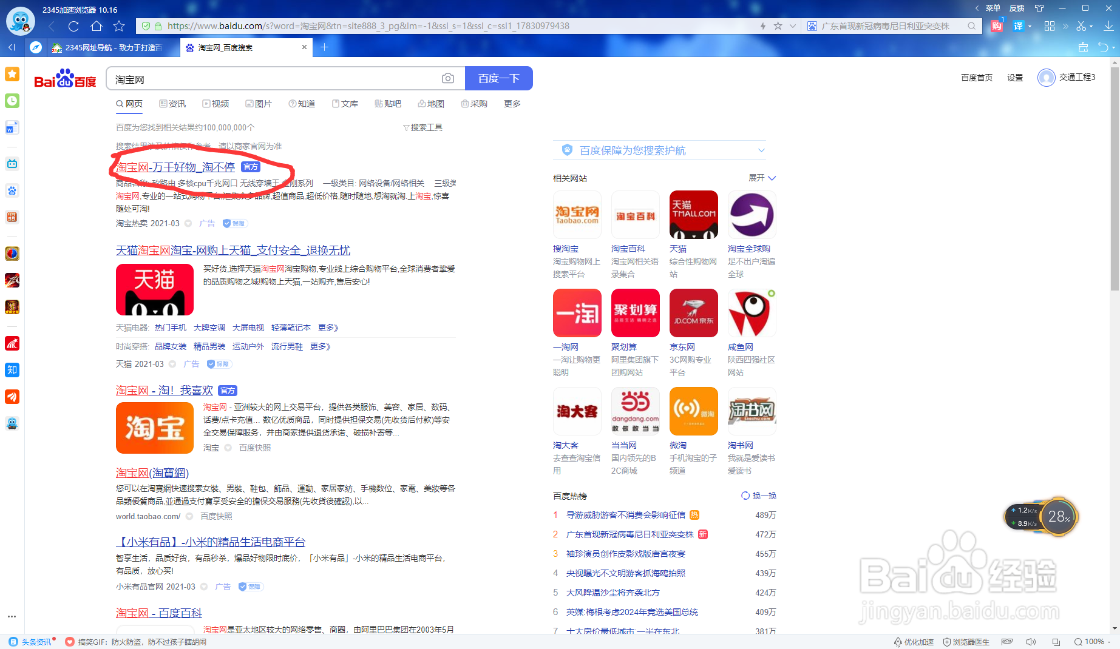The image size is (1120, 649).
Task: Click the address bar lightning speed icon
Action: tap(763, 26)
